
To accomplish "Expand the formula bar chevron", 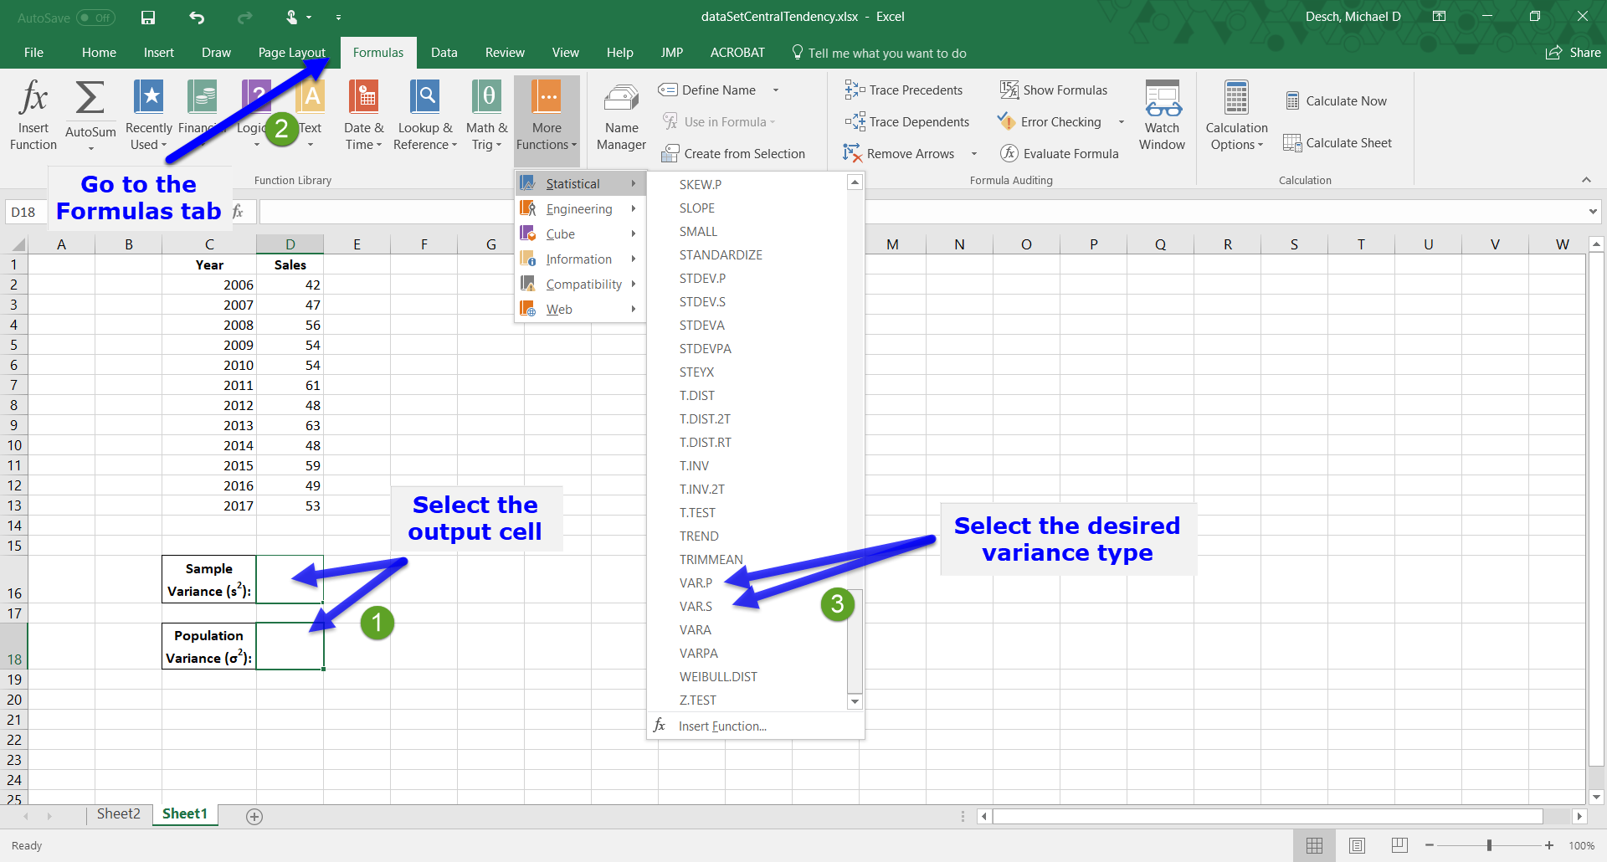I will point(1592,212).
